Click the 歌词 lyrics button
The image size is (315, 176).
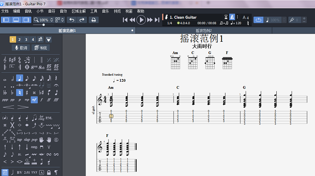point(21,48)
